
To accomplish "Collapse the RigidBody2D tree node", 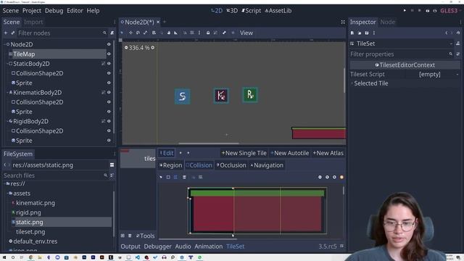I will coord(7,121).
